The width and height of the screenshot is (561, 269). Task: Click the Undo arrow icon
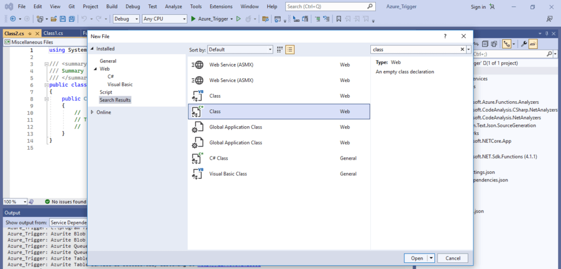(84, 19)
